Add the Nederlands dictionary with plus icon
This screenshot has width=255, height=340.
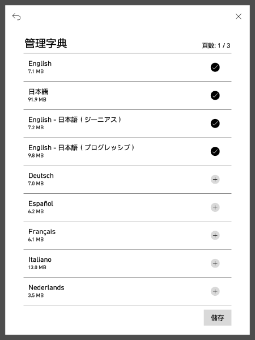coord(215,291)
